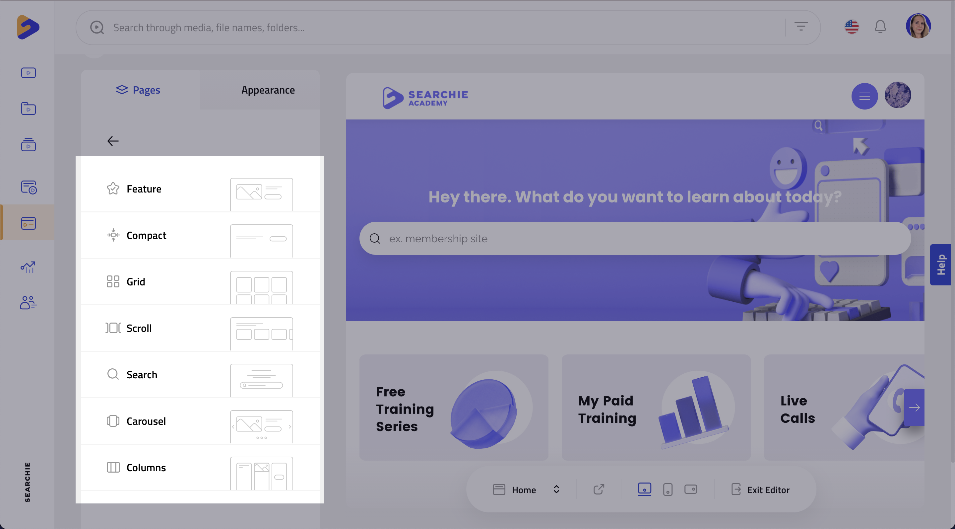The image size is (955, 529).
Task: Switch to the Appearance tab
Action: tap(268, 90)
